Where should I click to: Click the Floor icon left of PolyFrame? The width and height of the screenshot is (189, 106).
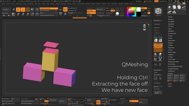pos(61,9)
